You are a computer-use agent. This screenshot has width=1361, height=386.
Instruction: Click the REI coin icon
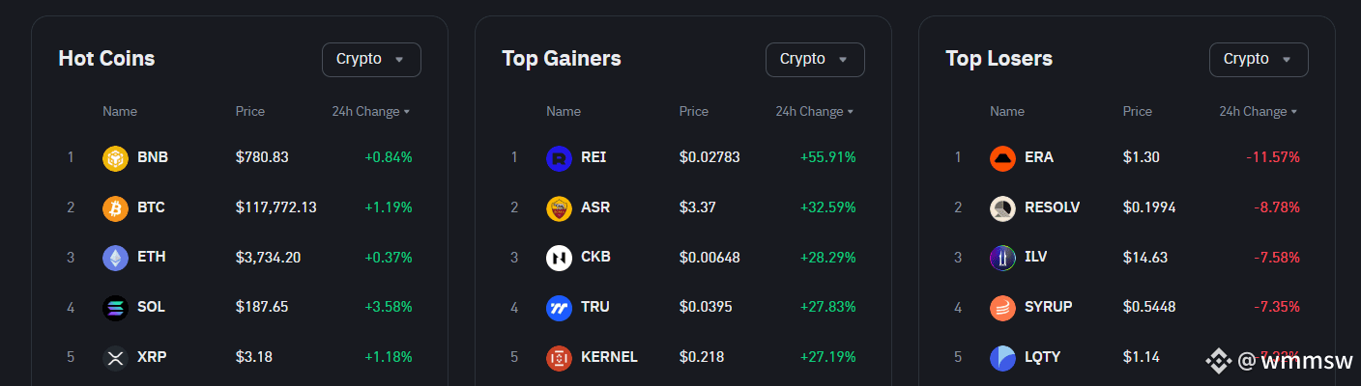[x=559, y=157]
